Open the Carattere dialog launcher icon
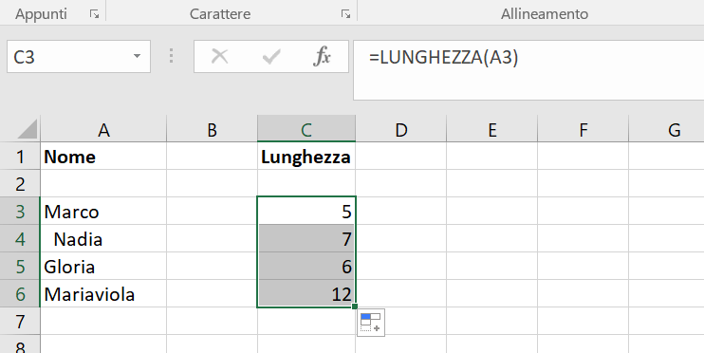Screen dimensions: 704x353 [345, 14]
